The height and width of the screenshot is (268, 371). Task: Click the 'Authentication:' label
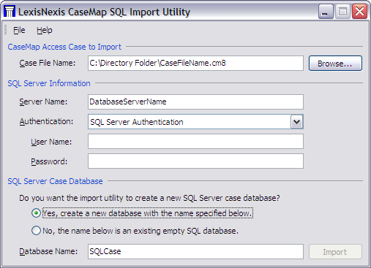46,121
